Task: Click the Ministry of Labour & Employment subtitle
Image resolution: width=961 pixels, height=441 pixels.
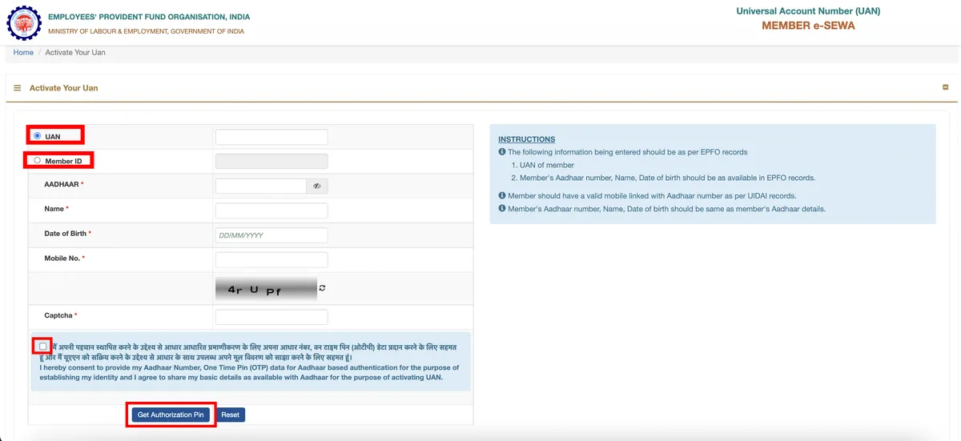Action: click(147, 31)
